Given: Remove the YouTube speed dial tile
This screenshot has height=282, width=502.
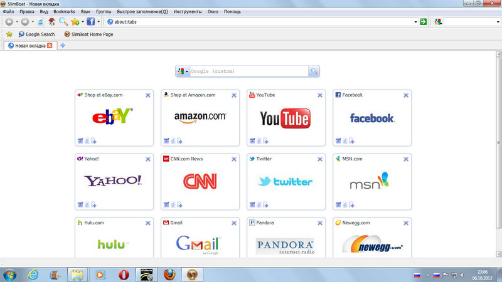Looking at the screenshot, I should 320,95.
